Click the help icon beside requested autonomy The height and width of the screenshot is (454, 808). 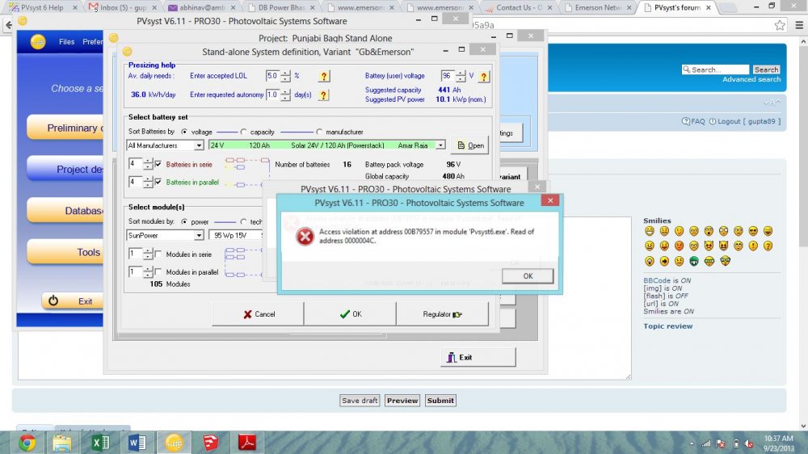323,95
